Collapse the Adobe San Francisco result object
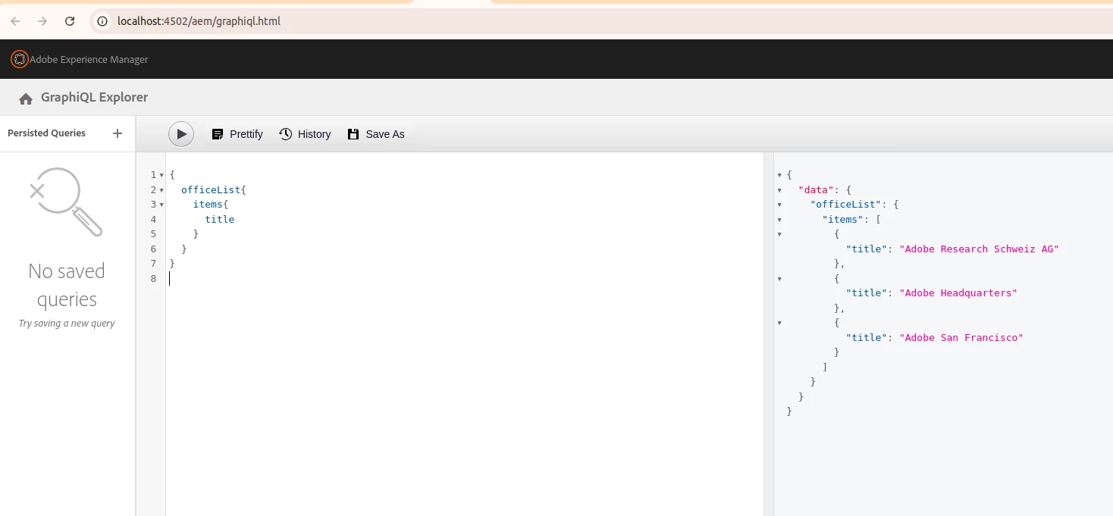This screenshot has width=1113, height=516. 779,323
